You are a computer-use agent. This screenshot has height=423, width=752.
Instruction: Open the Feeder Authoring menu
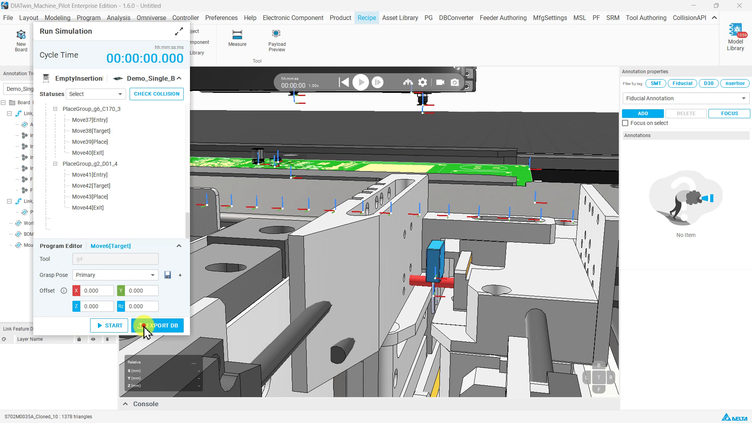coord(503,18)
